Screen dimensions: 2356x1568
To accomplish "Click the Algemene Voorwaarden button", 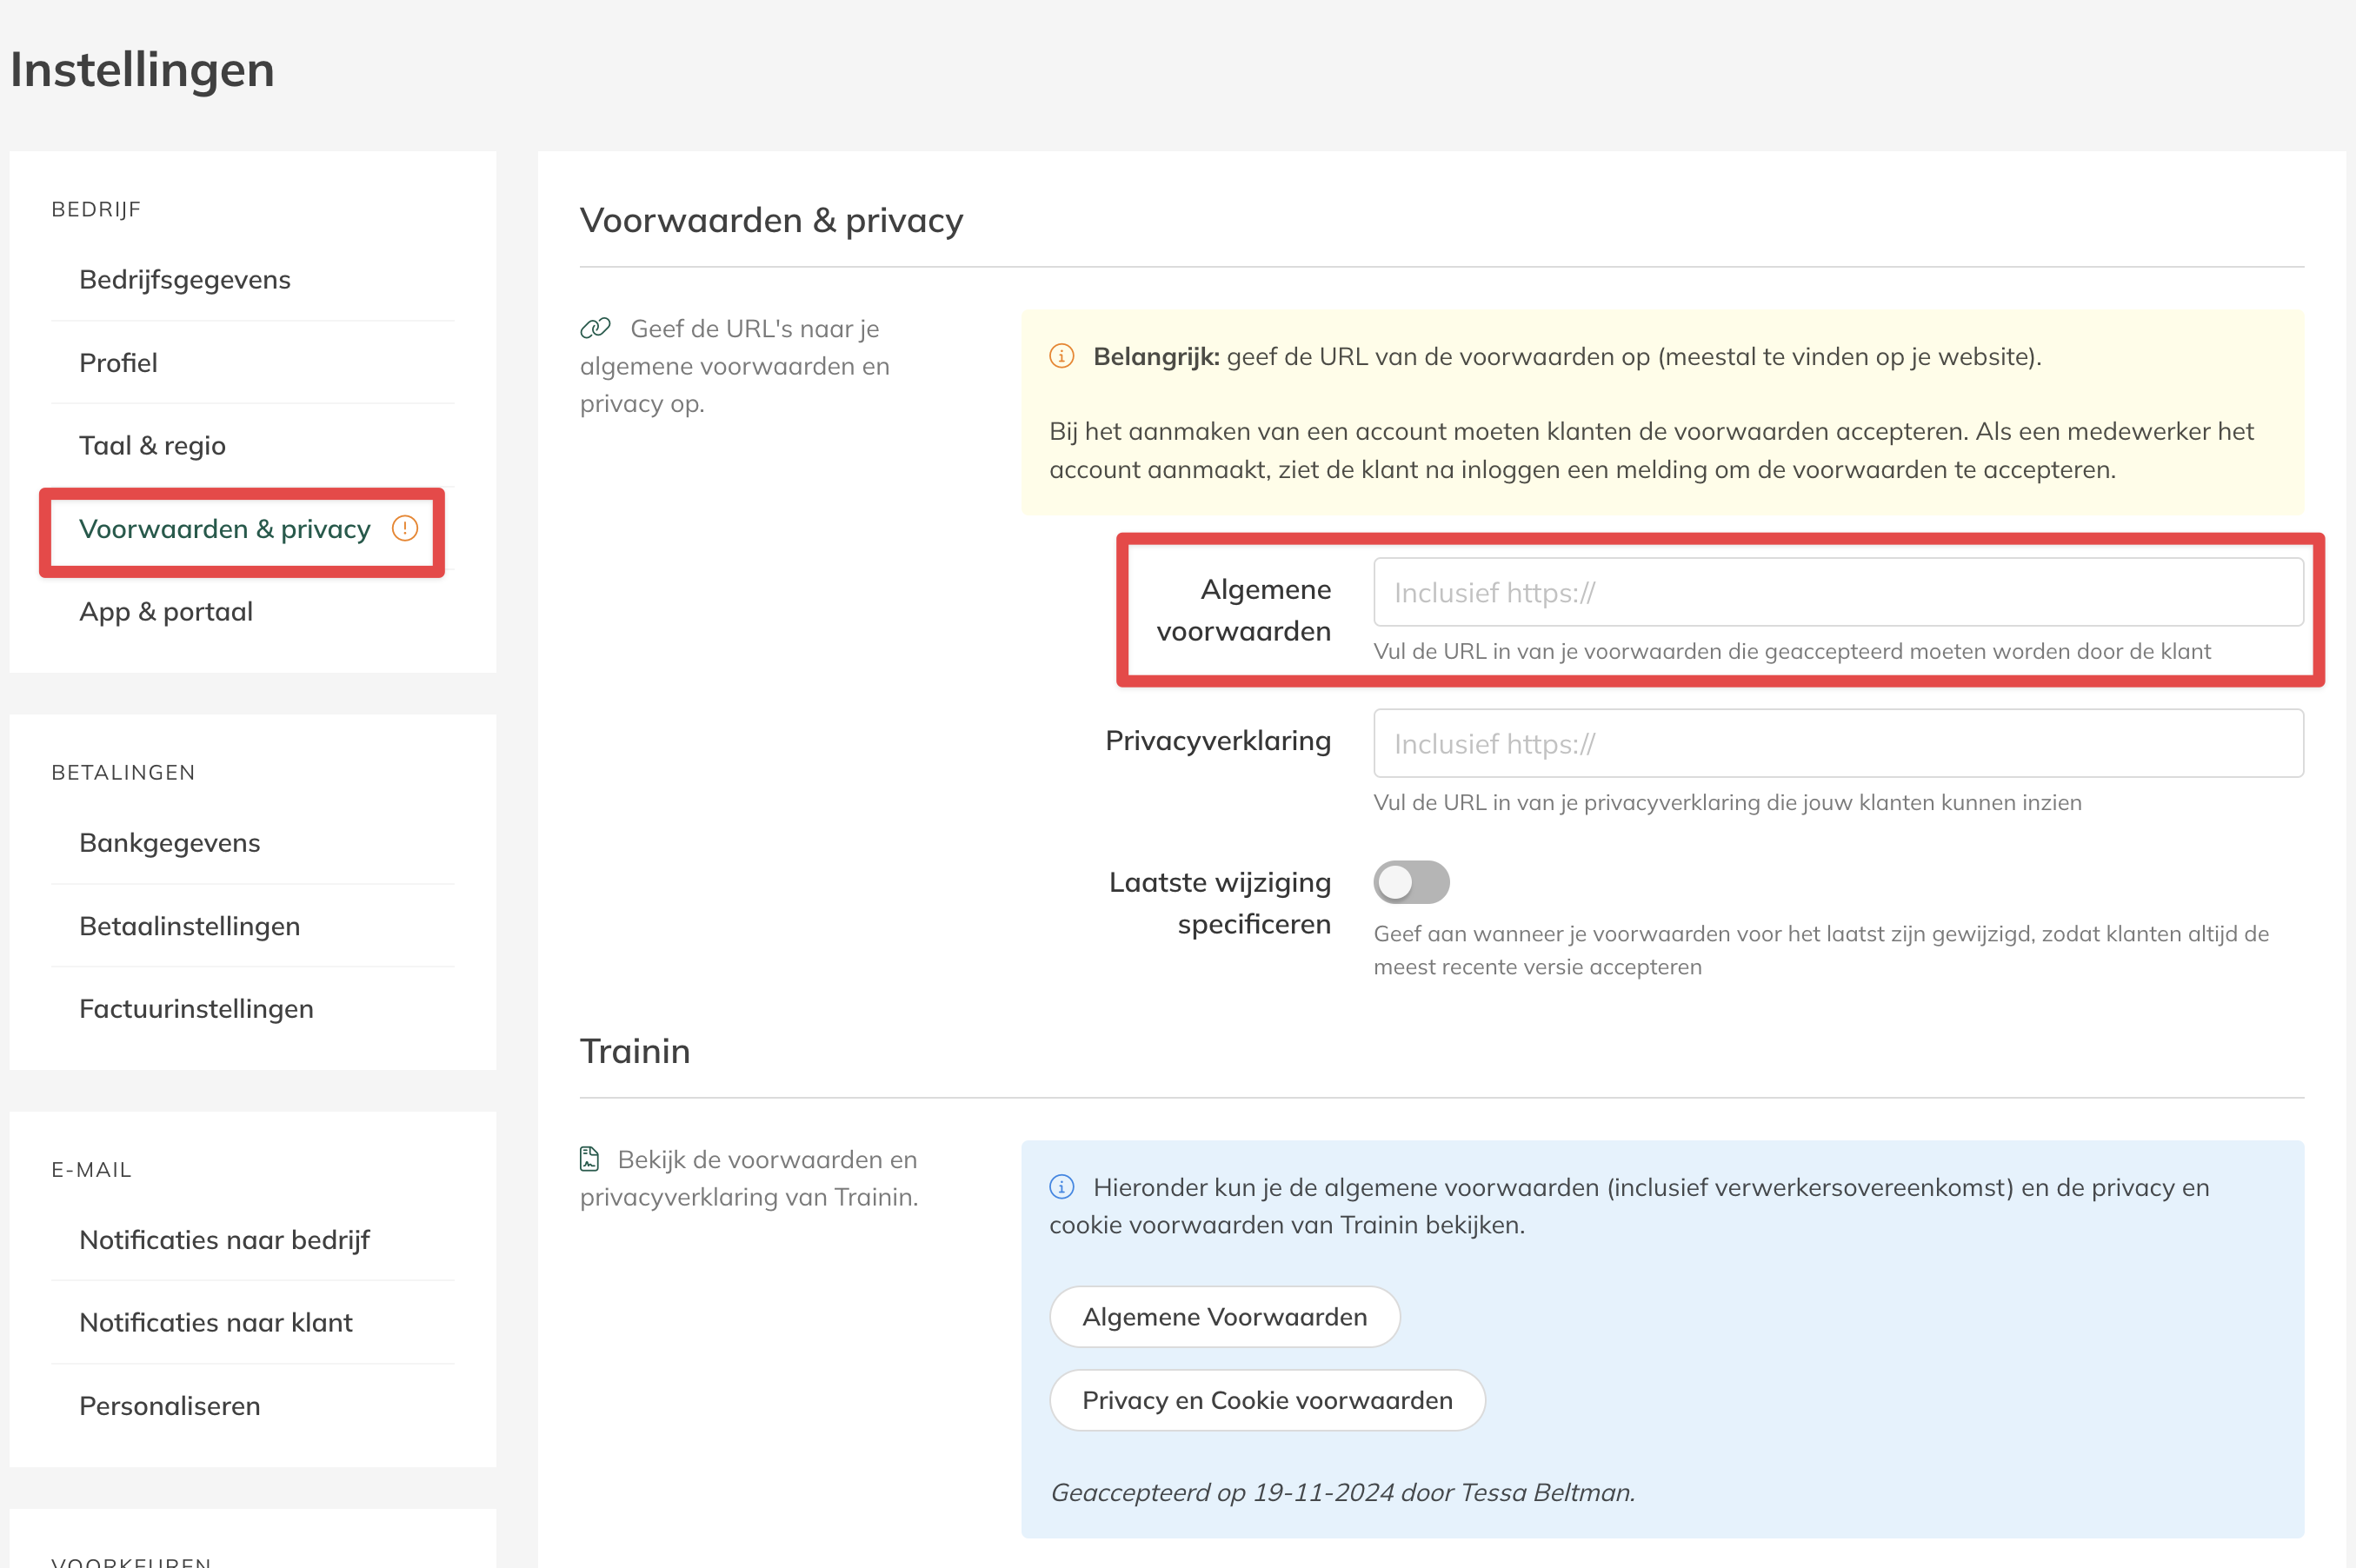I will click(x=1224, y=1317).
